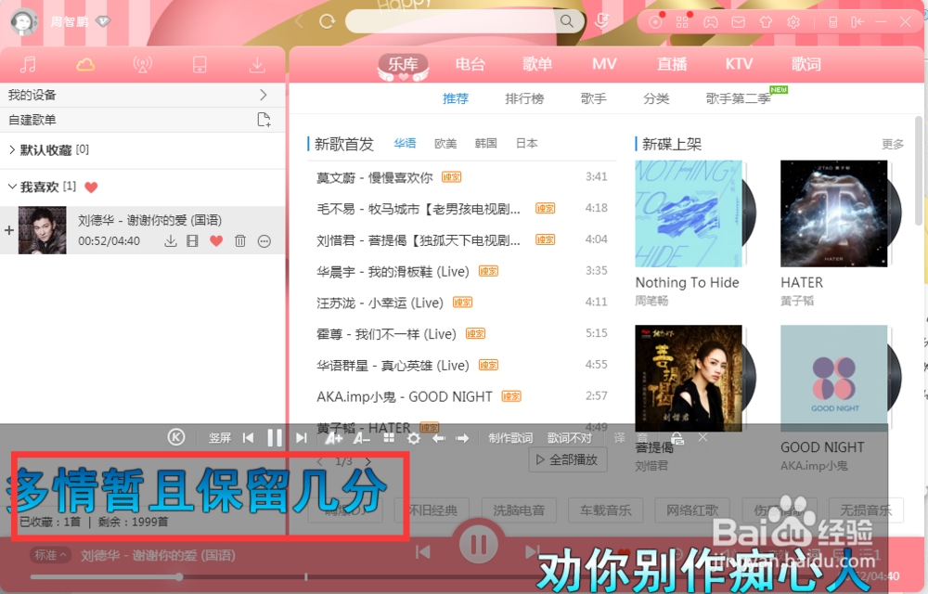Unfavorite 谢谢你的爱 via red heart

click(x=216, y=240)
